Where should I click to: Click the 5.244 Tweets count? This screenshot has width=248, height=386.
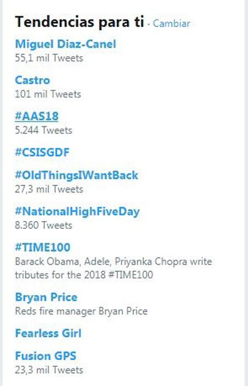pos(44,130)
